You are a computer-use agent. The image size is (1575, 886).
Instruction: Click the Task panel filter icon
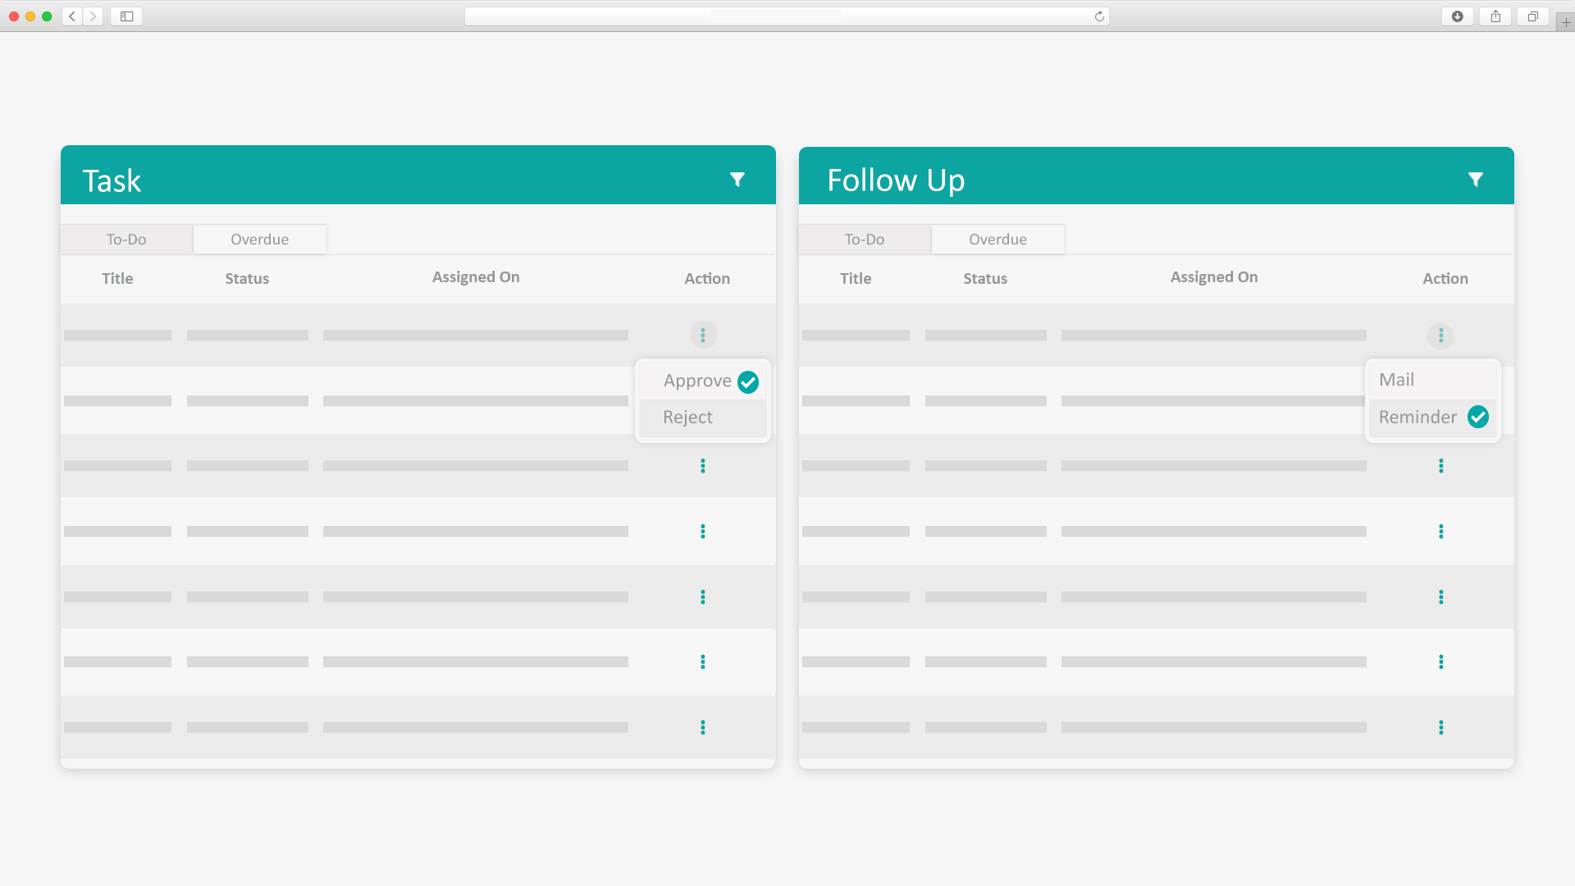[x=737, y=180]
